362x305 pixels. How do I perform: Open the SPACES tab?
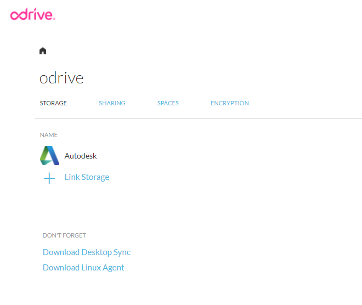point(168,103)
